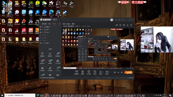The height and width of the screenshot is (97, 173).
Task: Switch to the active orange scene tab
Action: (x=54, y=24)
